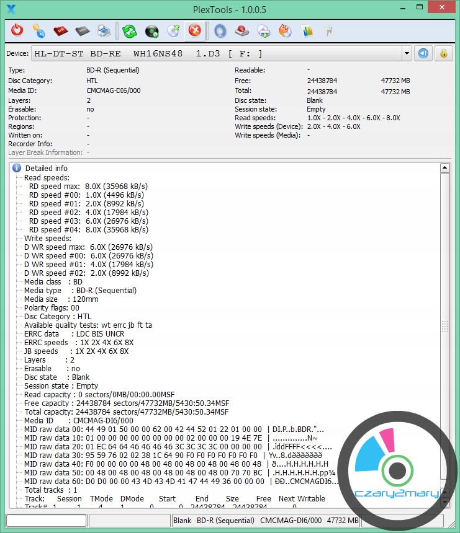Toggle the drive lock padlock button
Screen dimensions: 460x533
coord(443,53)
